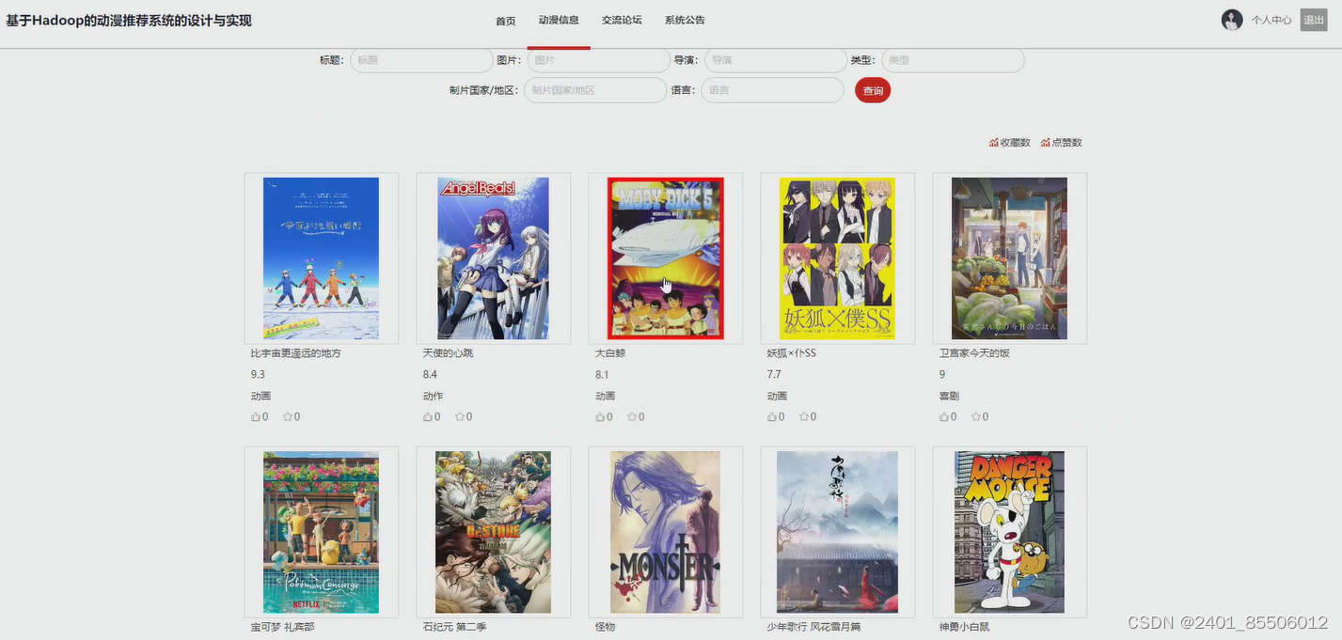Click the red 查询 search button
The image size is (1342, 640).
(873, 90)
